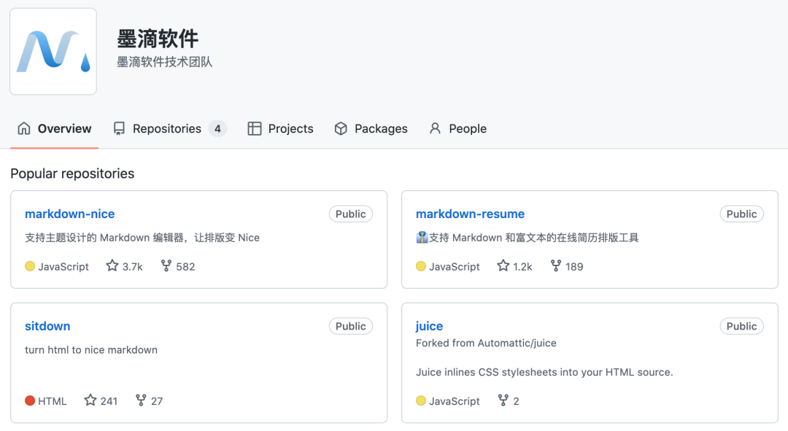788x431 pixels.
Task: Click the repository count badge showing 4
Action: point(217,128)
